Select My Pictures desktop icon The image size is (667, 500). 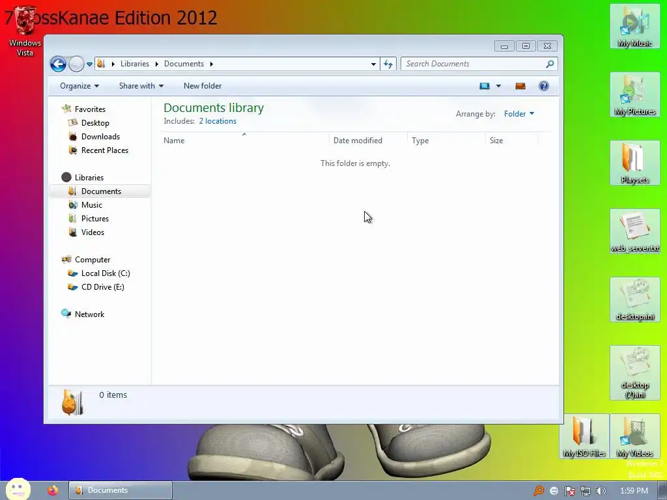[634, 94]
